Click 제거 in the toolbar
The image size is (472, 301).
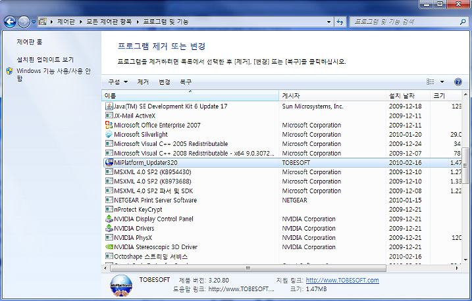pos(143,82)
